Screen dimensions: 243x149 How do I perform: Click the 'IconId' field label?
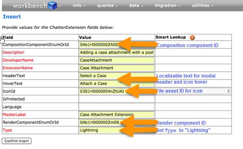click(x=9, y=91)
